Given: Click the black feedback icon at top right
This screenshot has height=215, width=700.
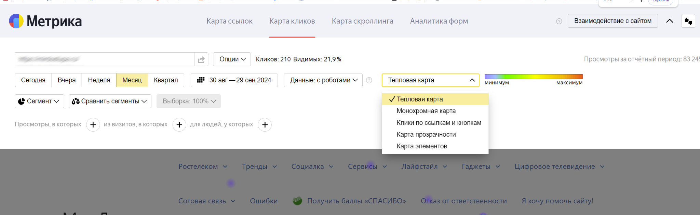Looking at the screenshot, I should [688, 21].
